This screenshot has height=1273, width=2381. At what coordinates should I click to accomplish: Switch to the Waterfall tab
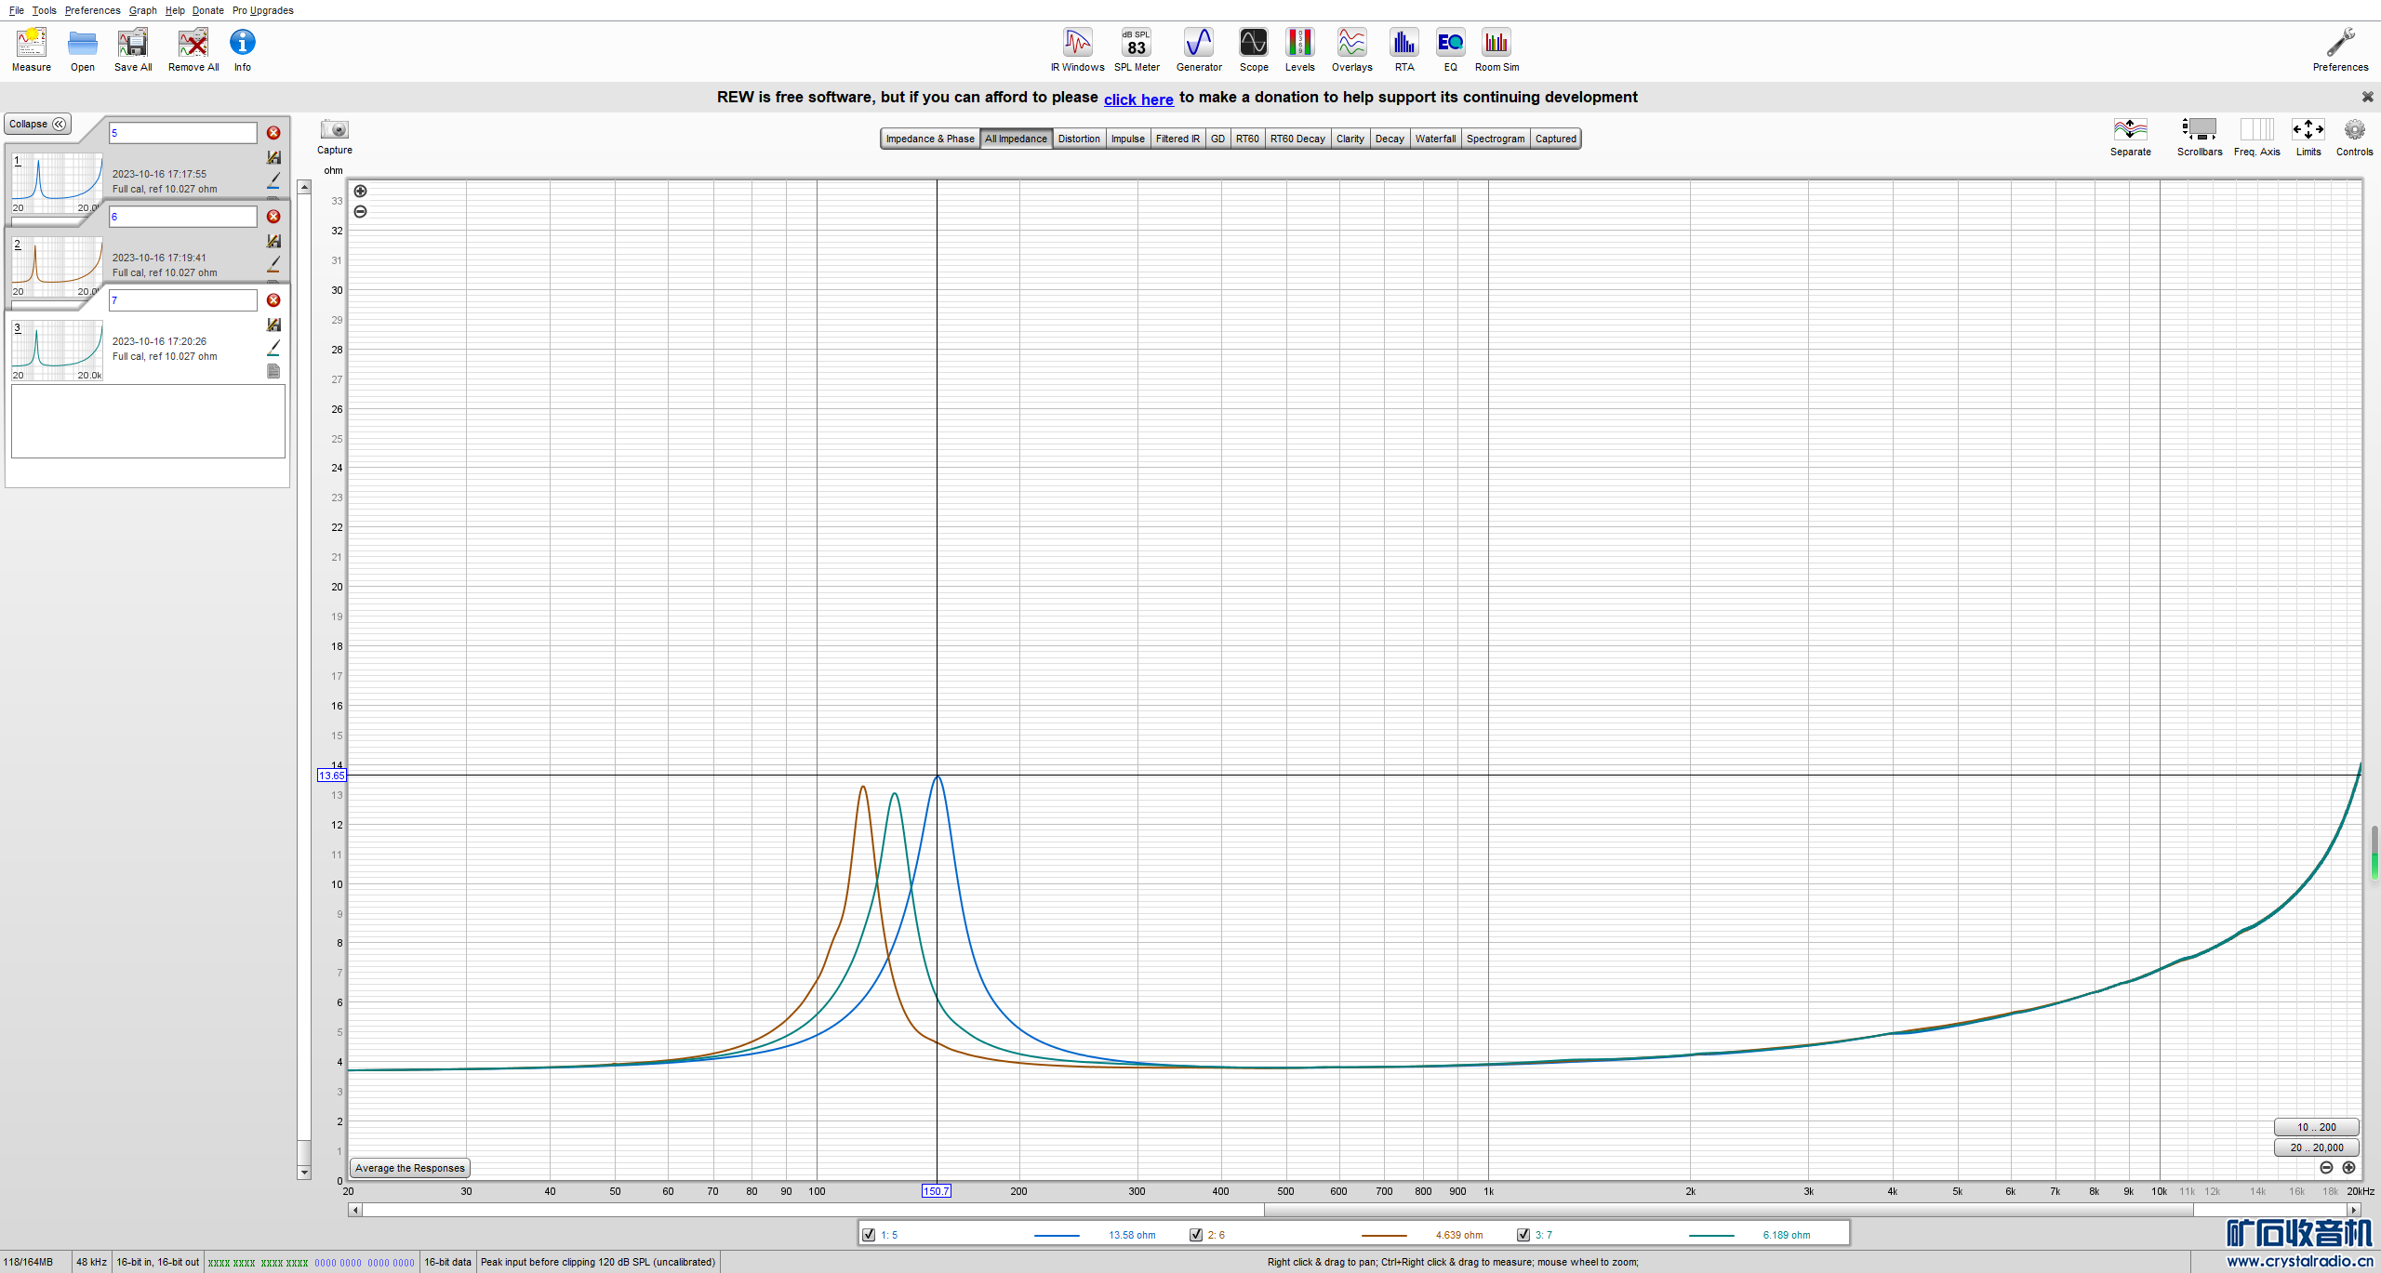pos(1435,139)
